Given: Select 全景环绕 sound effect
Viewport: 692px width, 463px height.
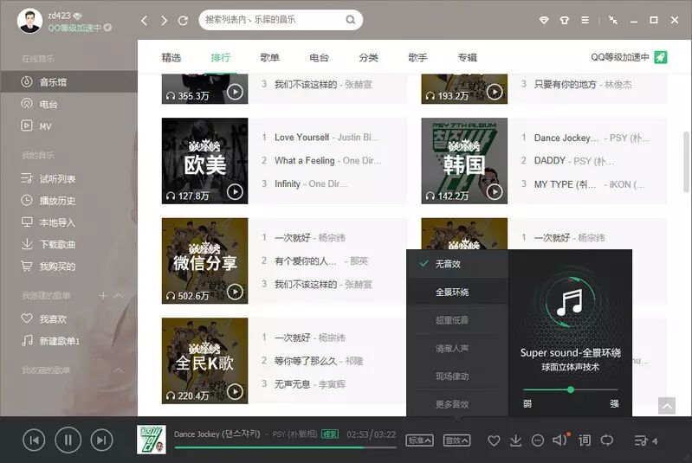Looking at the screenshot, I should coord(457,292).
